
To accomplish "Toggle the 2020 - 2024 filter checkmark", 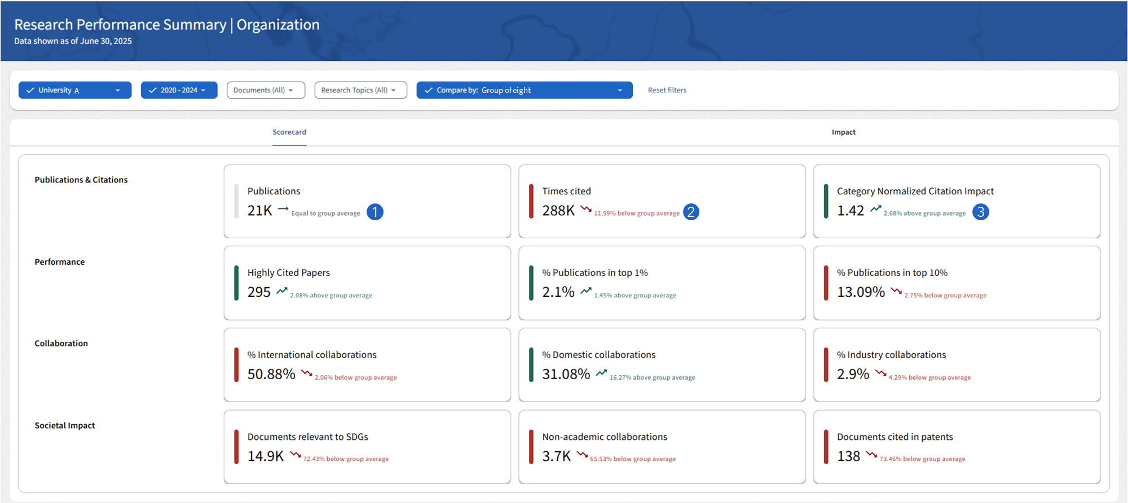I will click(152, 90).
